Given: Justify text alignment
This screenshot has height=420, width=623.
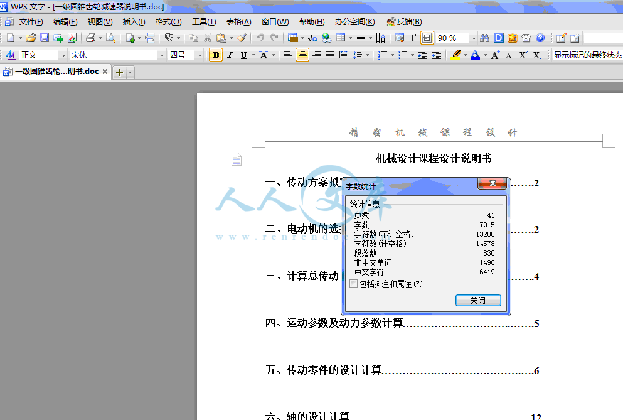Looking at the screenshot, I should [x=330, y=55].
